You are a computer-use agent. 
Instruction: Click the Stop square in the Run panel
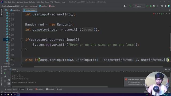pyautogui.click(x=5, y=81)
